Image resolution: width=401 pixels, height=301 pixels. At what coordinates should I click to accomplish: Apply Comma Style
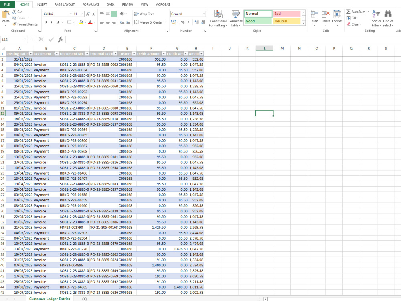pos(188,22)
